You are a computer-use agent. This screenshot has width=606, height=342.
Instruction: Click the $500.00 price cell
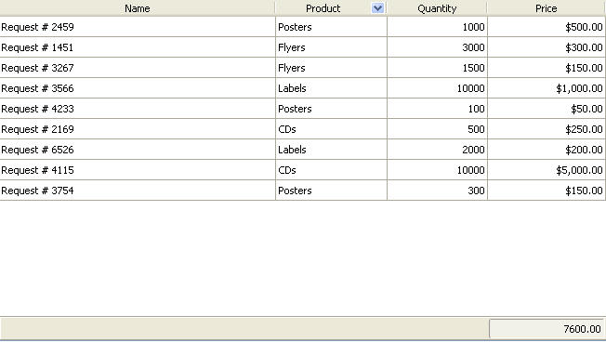[x=547, y=27]
